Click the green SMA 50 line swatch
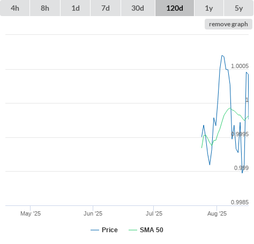The width and height of the screenshot is (254, 244). pos(133,230)
